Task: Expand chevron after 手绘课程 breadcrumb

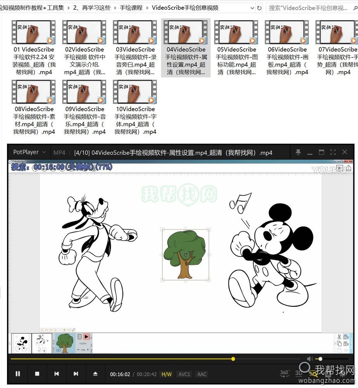Action: point(147,8)
